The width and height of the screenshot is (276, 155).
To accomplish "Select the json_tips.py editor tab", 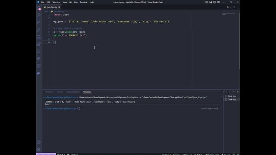I will (52, 7).
